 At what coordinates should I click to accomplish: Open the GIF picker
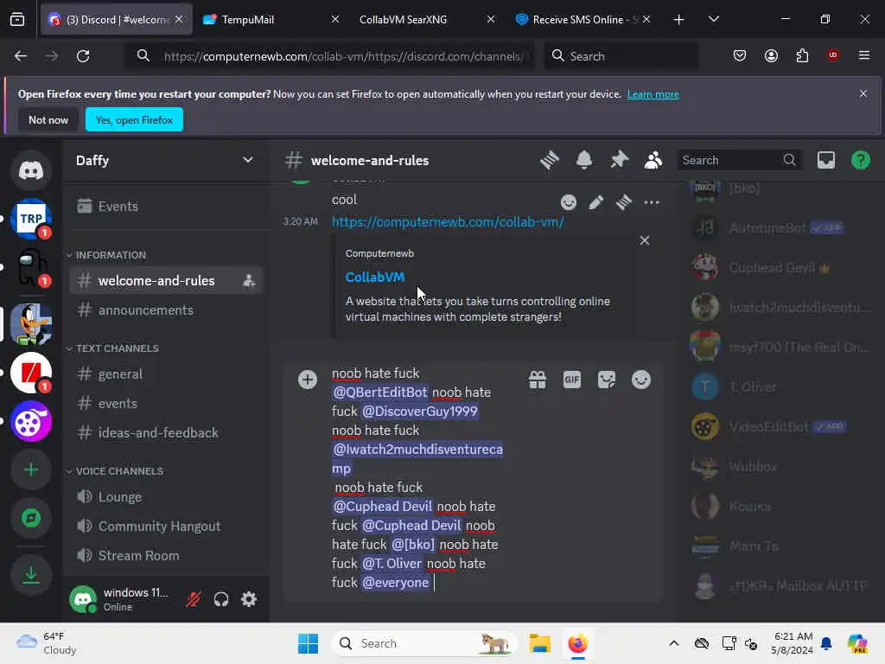[572, 380]
